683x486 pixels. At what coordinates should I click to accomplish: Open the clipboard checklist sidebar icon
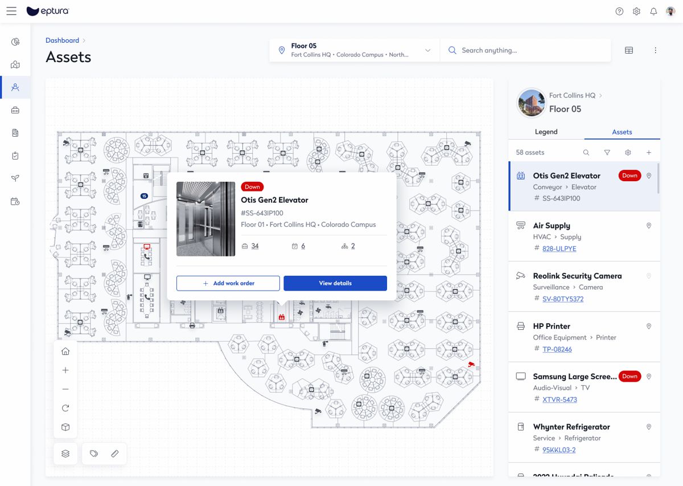pos(15,156)
